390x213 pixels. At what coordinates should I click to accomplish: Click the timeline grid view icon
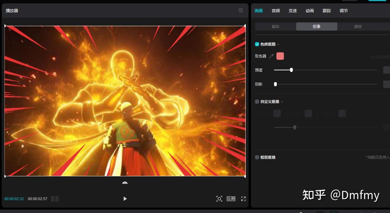(55, 199)
